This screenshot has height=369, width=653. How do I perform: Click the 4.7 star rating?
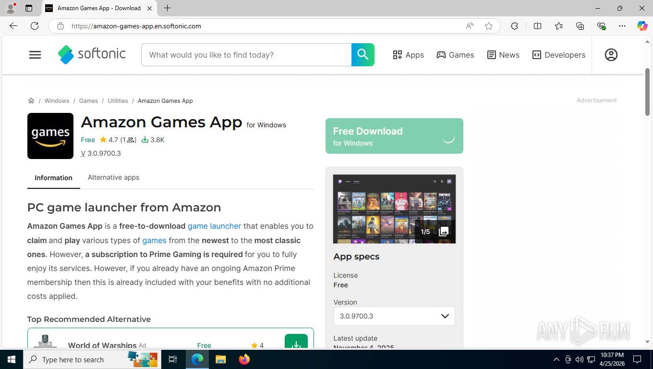(x=109, y=140)
